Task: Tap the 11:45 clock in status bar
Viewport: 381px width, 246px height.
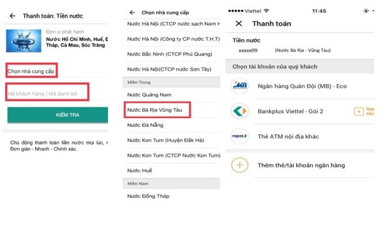Action: tap(319, 11)
